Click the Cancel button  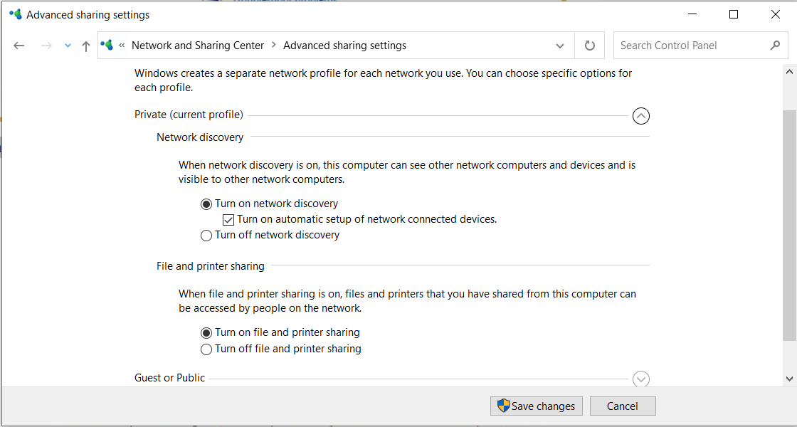[623, 406]
